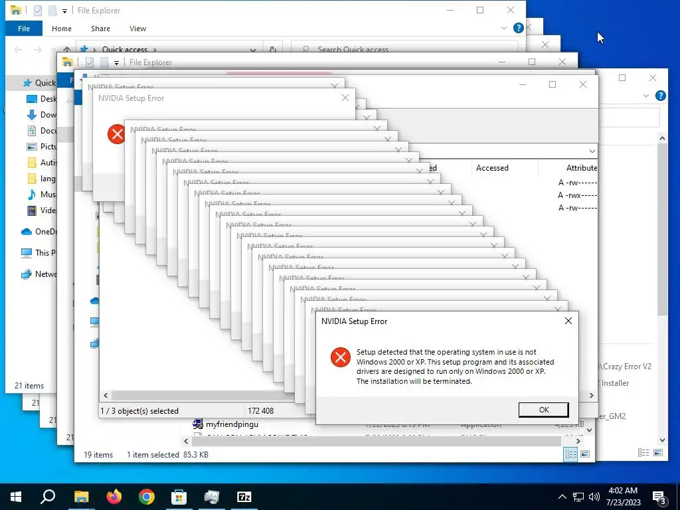Switch to the Home ribbon tab

click(62, 29)
